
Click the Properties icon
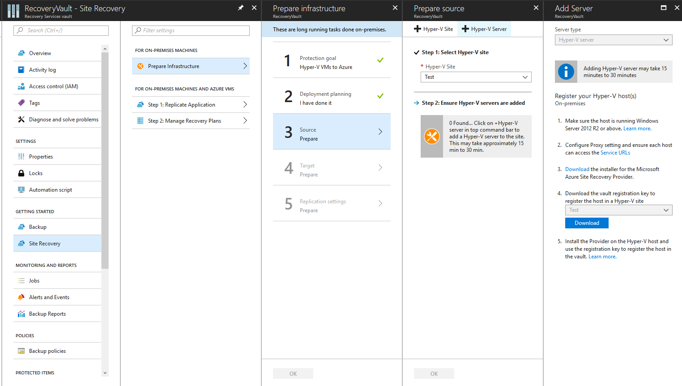(x=21, y=157)
